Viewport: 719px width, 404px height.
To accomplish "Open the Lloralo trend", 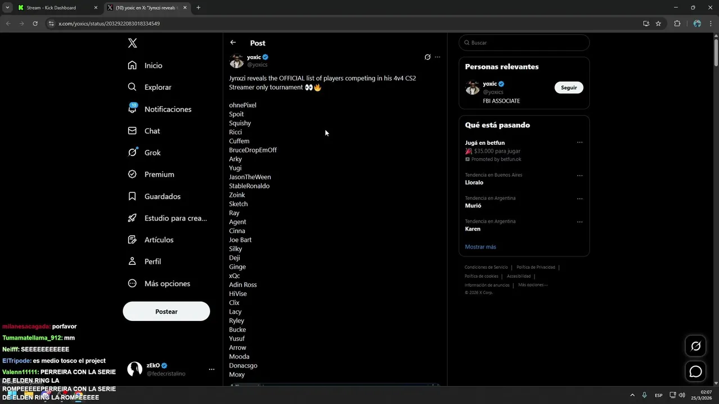I will 474,182.
